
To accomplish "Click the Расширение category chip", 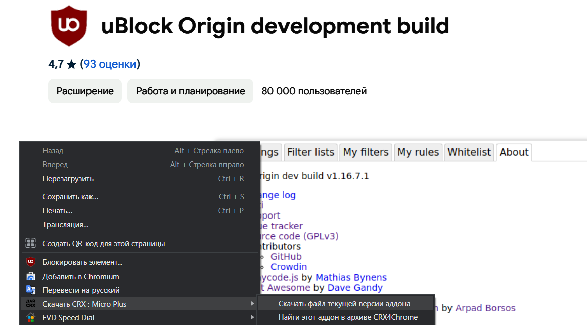I will point(85,91).
